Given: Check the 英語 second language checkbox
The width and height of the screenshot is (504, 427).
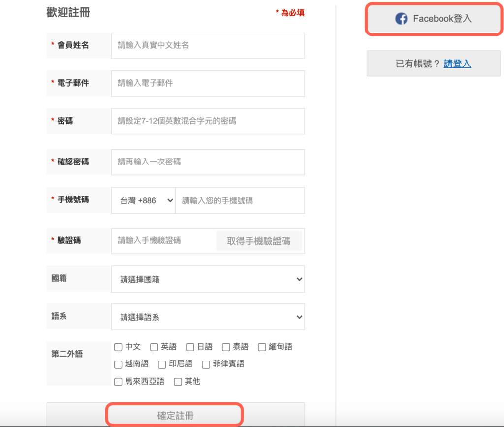Looking at the screenshot, I should pos(154,347).
